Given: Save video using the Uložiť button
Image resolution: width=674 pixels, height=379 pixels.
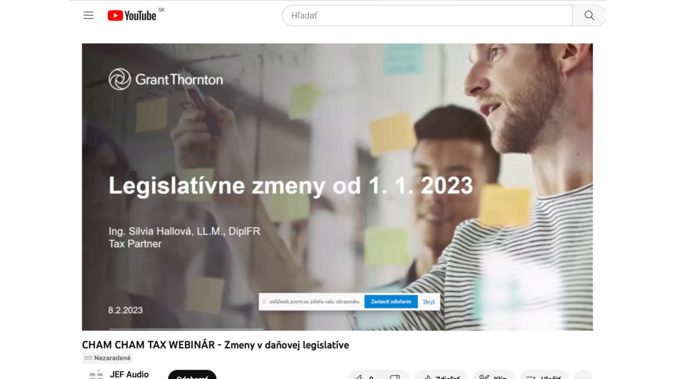Looking at the screenshot, I should (x=544, y=376).
